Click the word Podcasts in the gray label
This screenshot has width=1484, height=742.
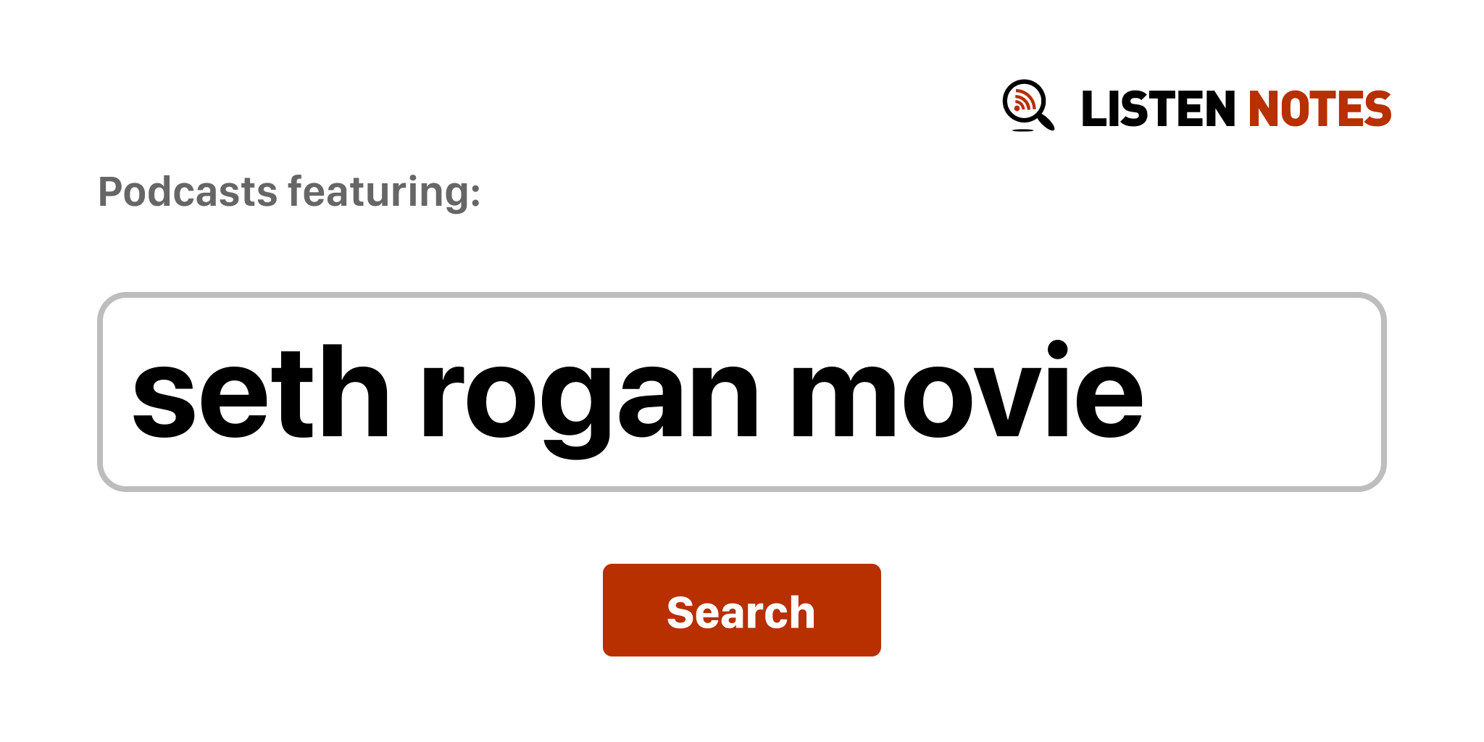coord(188,192)
